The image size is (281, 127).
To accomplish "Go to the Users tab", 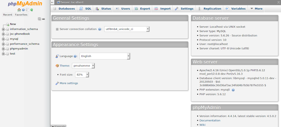I will tap(123, 9).
